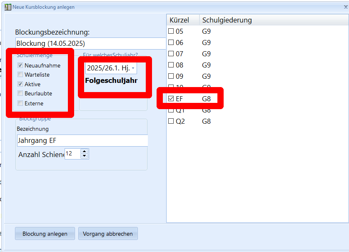Image resolution: width=349 pixels, height=252 pixels.
Task: Increase Anzahl Schienen with up arrow
Action: pos(85,151)
